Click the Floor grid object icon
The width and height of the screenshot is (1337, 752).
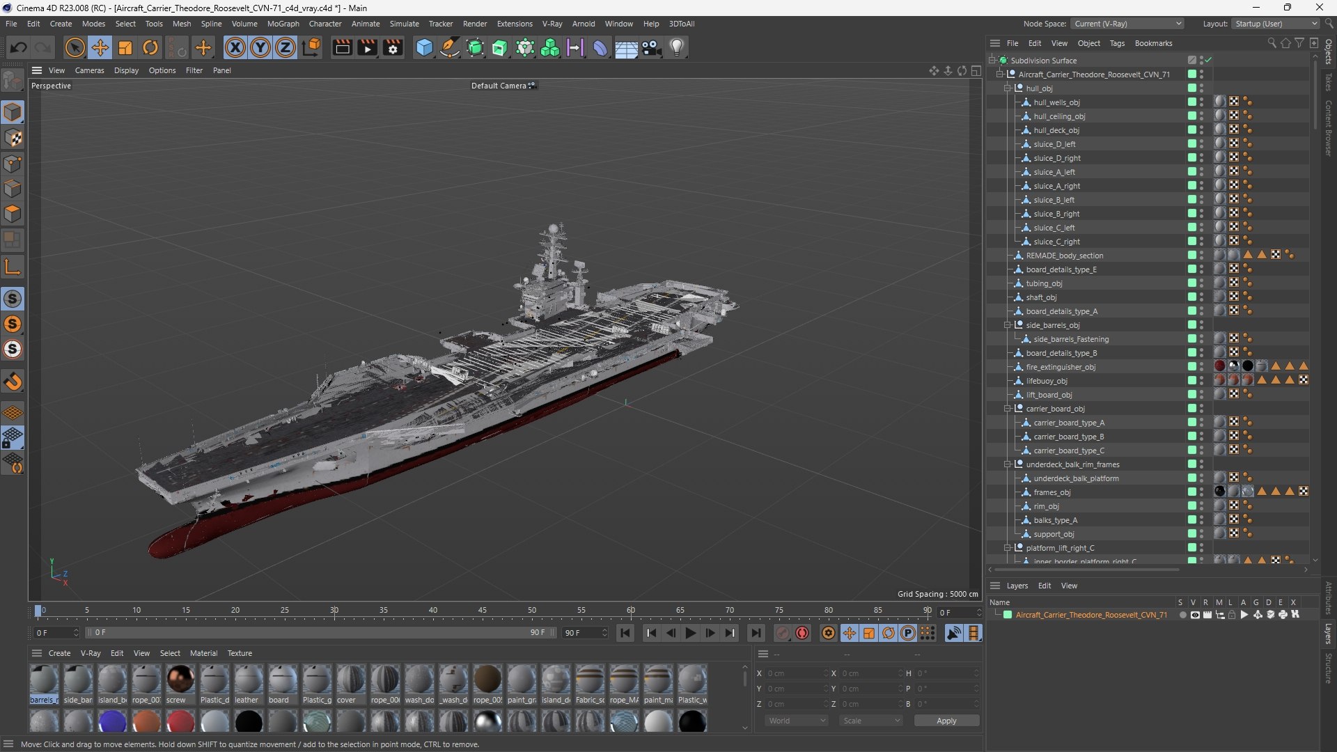626,47
